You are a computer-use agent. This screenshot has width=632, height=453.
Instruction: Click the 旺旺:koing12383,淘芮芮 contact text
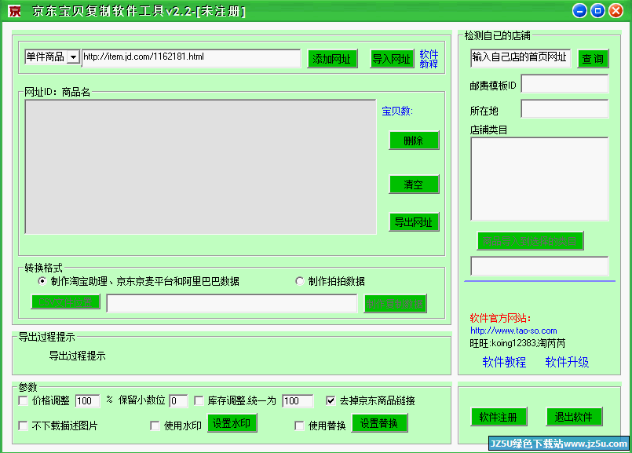click(x=517, y=343)
